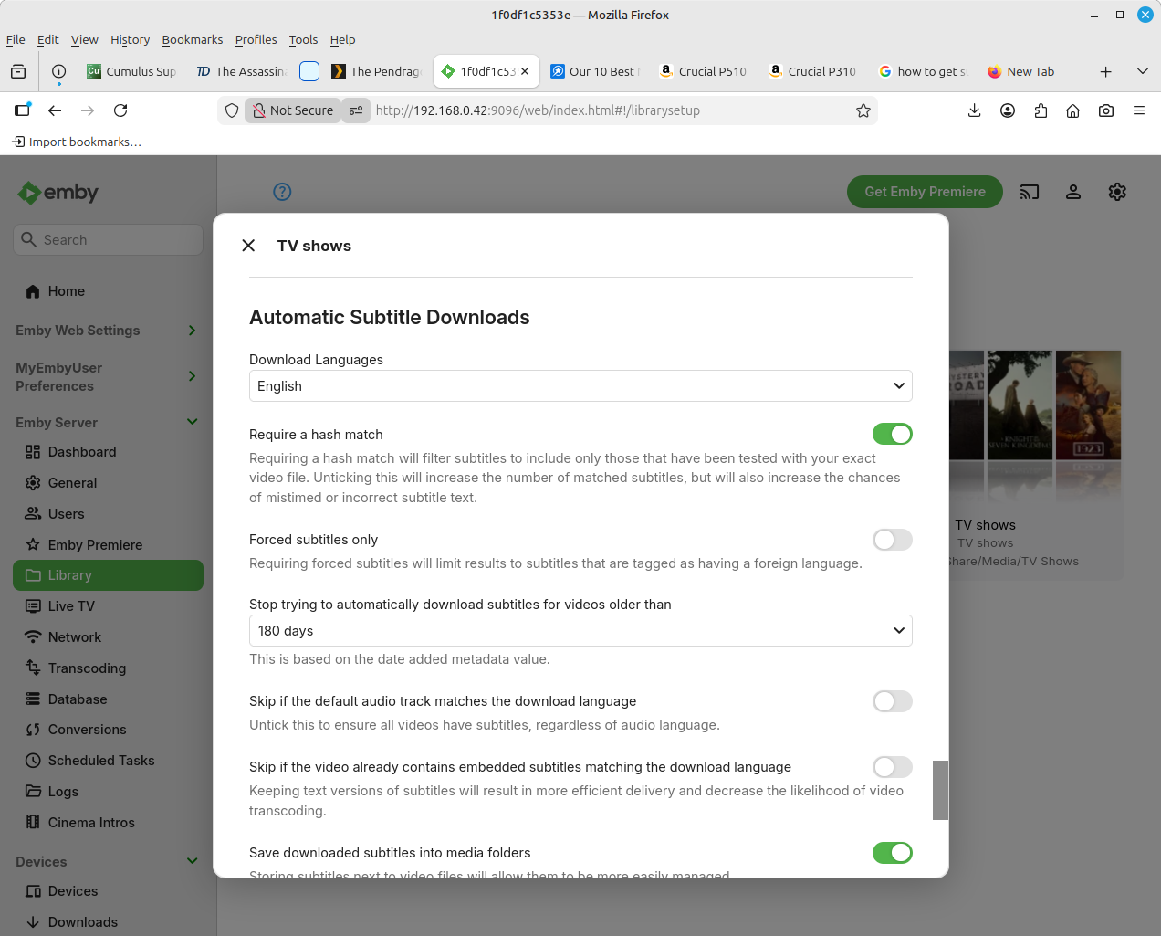Screen dimensions: 1161x936
Task: Open the user profile icon in Emby header
Action: pyautogui.click(x=1073, y=192)
